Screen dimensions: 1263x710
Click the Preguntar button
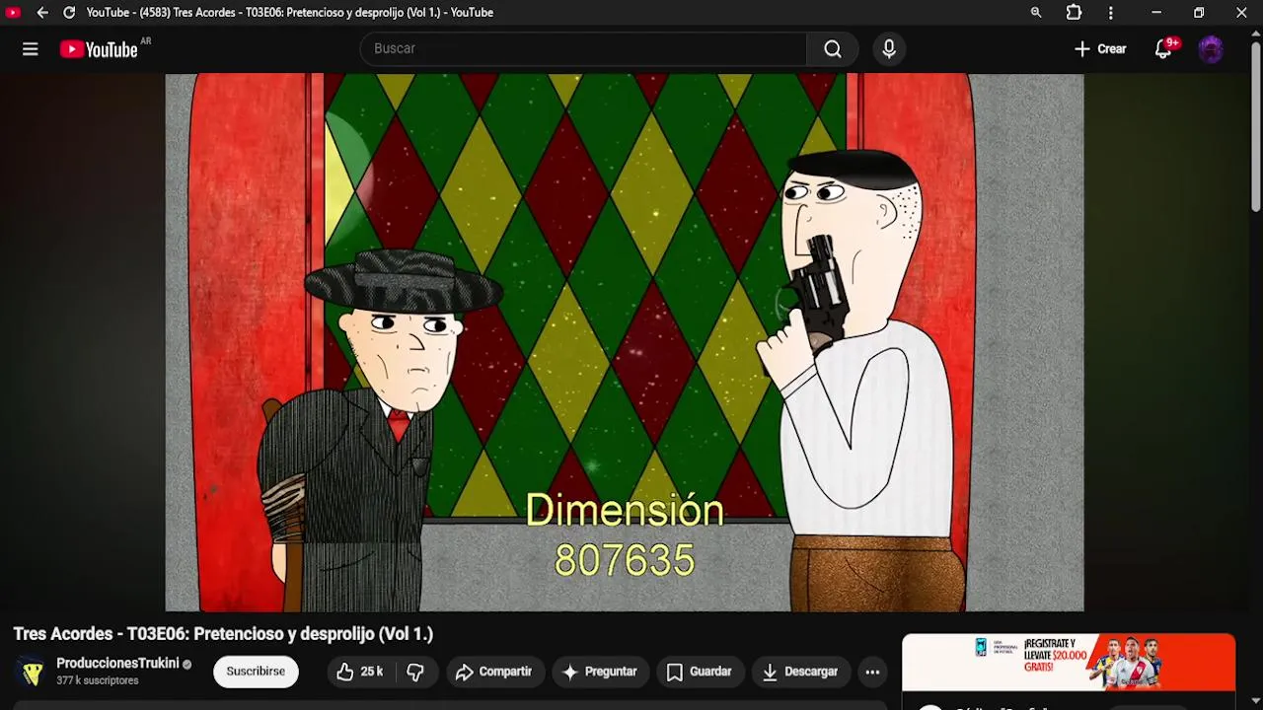point(600,672)
